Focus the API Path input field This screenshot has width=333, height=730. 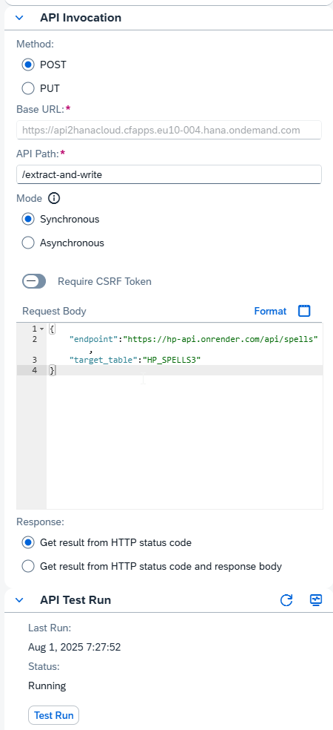tap(169, 174)
